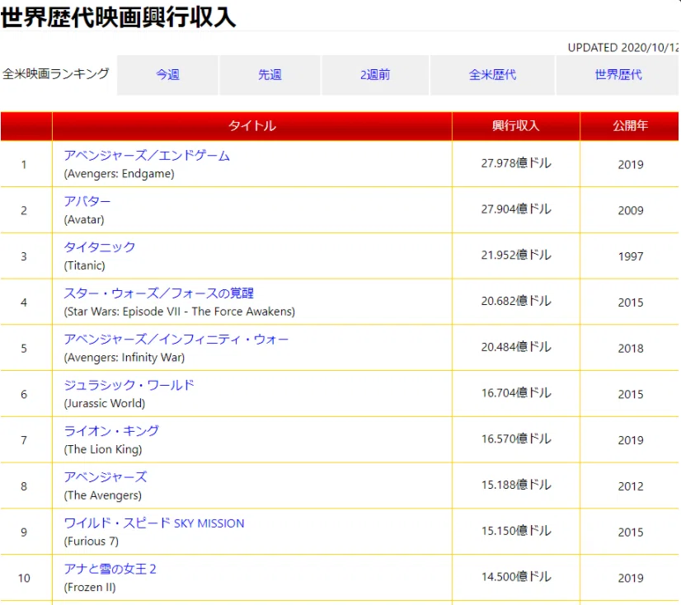
Task: Click the 20.484億ドル revenue cell
Action: 516,347
